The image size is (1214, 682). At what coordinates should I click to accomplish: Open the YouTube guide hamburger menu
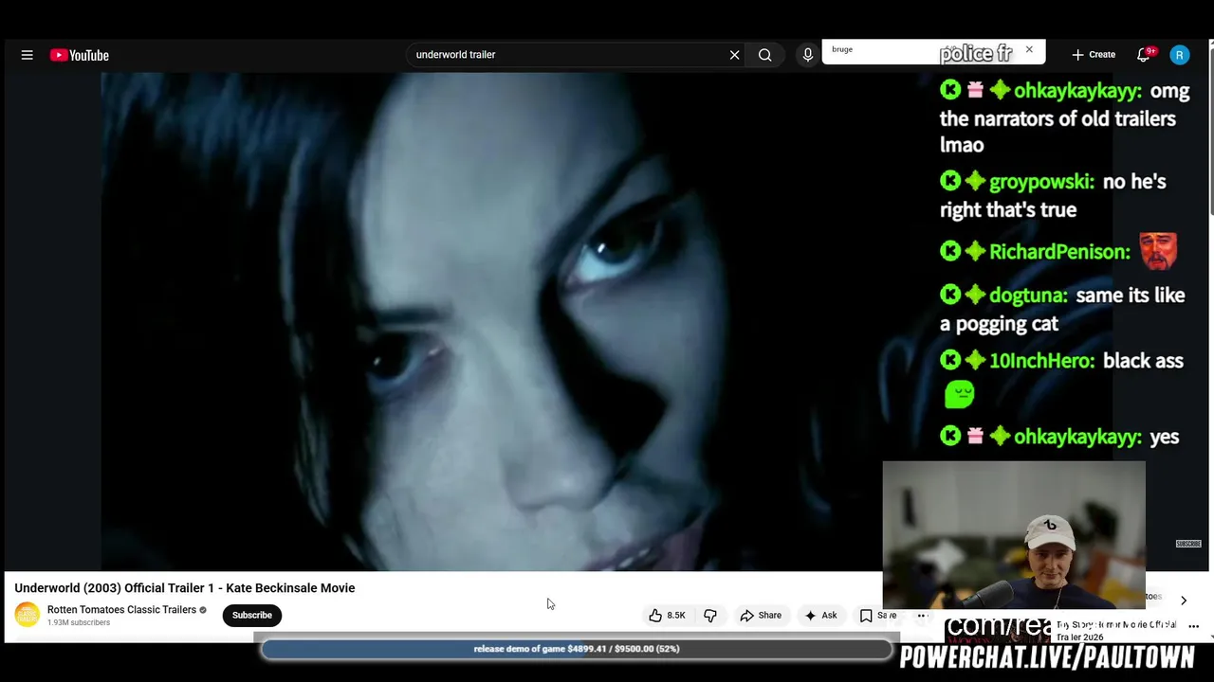tap(28, 55)
